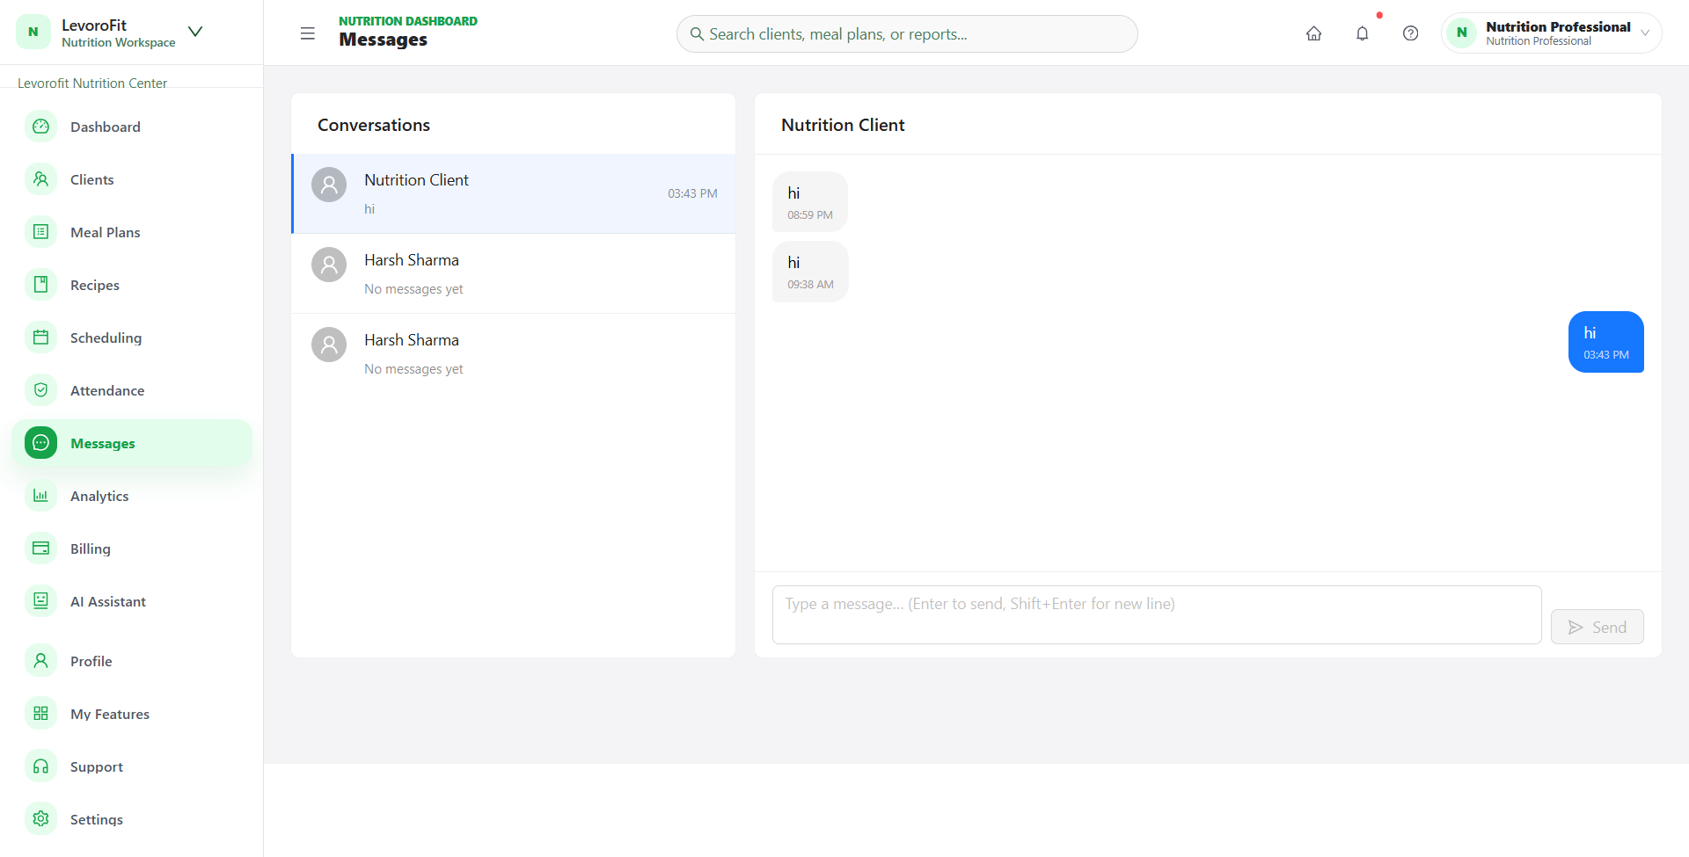Toggle the sidebar with the hamburger icon
Viewport: 1689px width, 857px height.
click(307, 33)
